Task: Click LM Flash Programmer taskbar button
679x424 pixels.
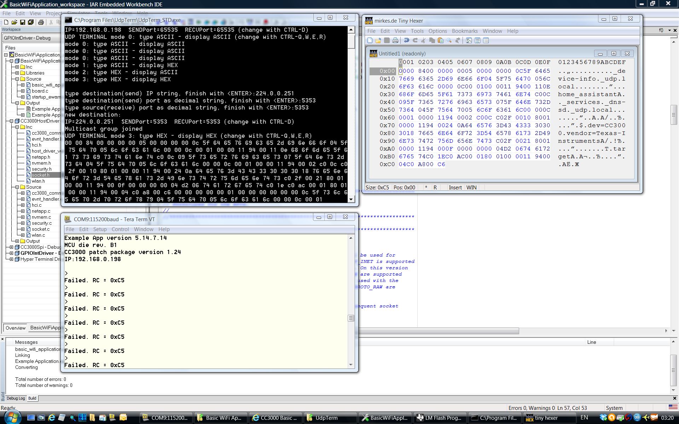Action: tap(439, 418)
